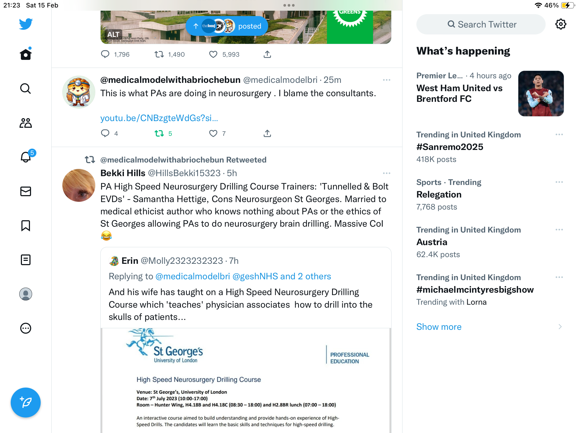The width and height of the screenshot is (578, 433).
Task: Load new posts via posted pill
Action: [x=227, y=26]
